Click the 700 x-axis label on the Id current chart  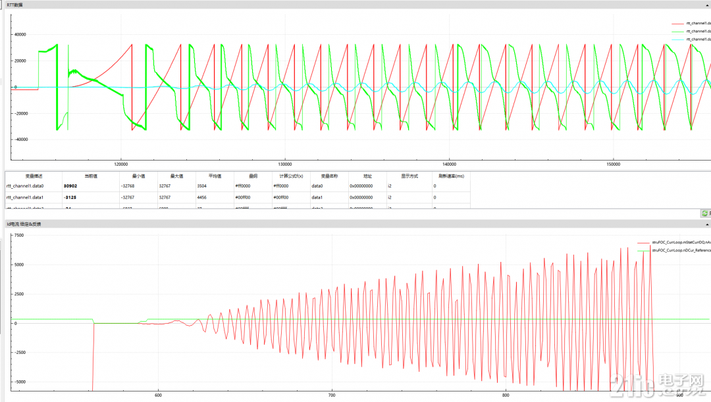click(332, 395)
